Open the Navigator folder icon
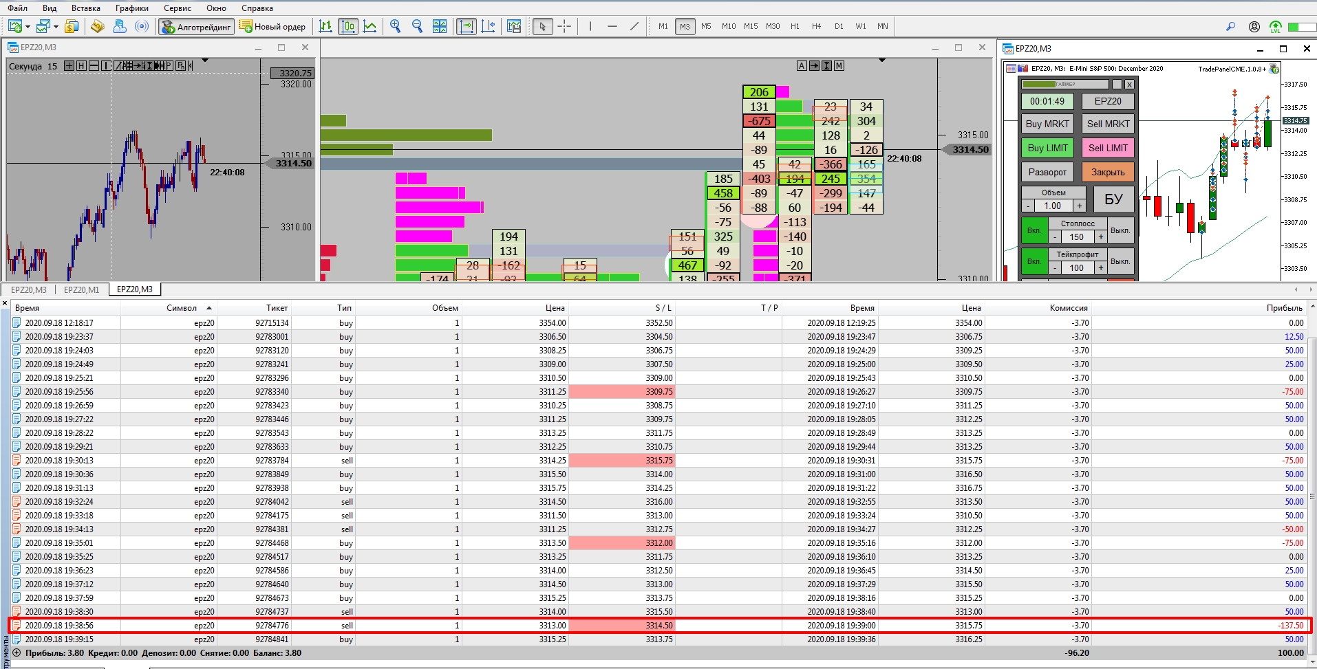 point(98,26)
